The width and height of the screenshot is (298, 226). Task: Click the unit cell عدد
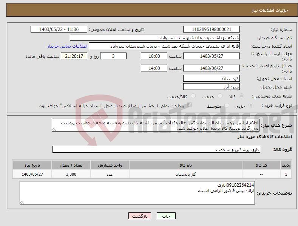(x=110, y=174)
